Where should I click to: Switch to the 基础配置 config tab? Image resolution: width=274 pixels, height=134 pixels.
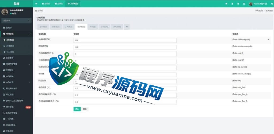pyautogui.click(x=43, y=27)
